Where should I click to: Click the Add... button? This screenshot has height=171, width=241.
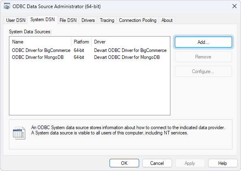(x=203, y=42)
